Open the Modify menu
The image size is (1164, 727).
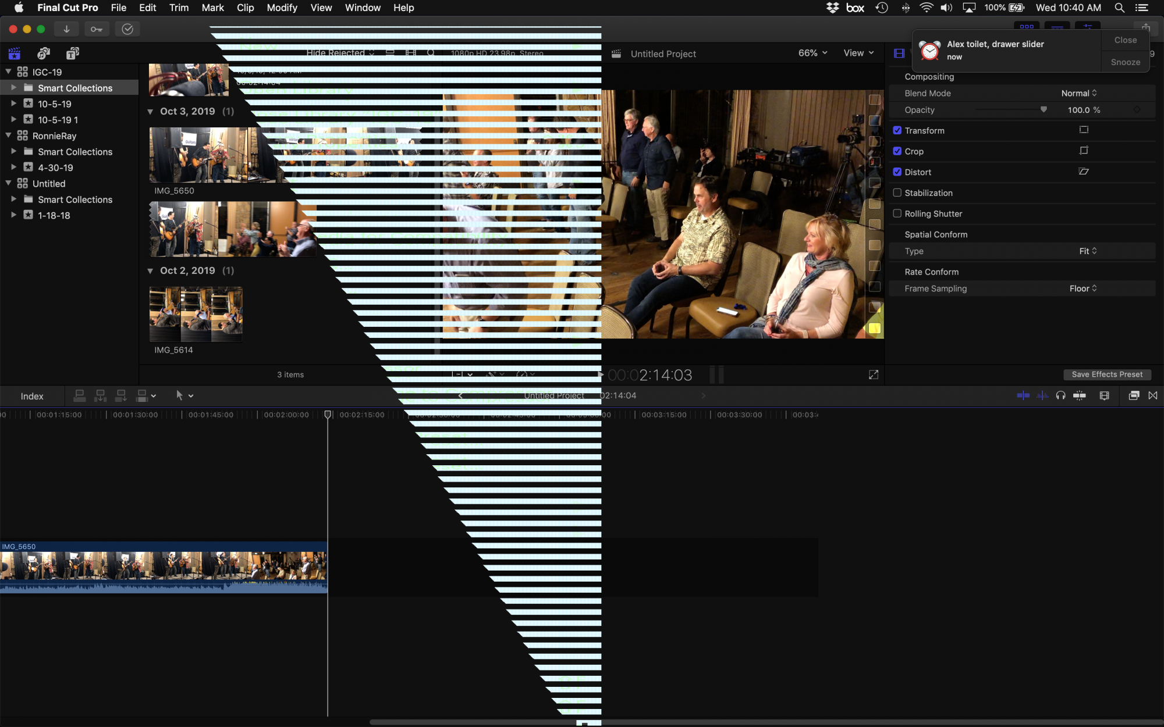click(282, 8)
